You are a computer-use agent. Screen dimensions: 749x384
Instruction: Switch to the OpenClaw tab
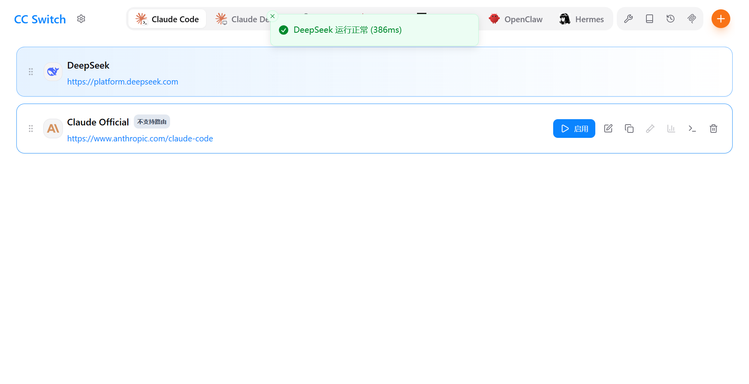point(515,19)
